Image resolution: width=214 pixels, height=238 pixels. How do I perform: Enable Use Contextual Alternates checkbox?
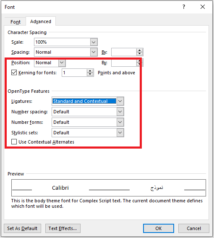[14, 142]
